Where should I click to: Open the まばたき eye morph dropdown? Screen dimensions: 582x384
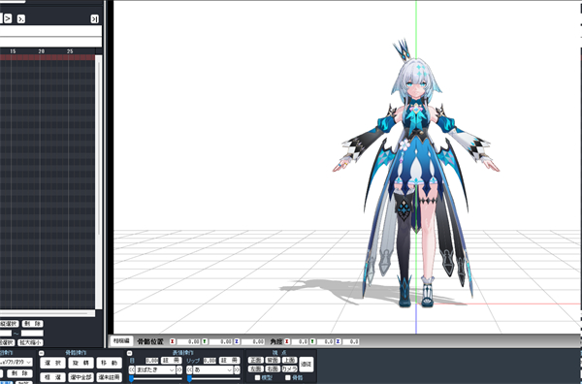point(155,369)
